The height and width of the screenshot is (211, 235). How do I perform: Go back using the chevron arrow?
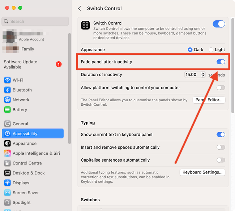(80, 8)
